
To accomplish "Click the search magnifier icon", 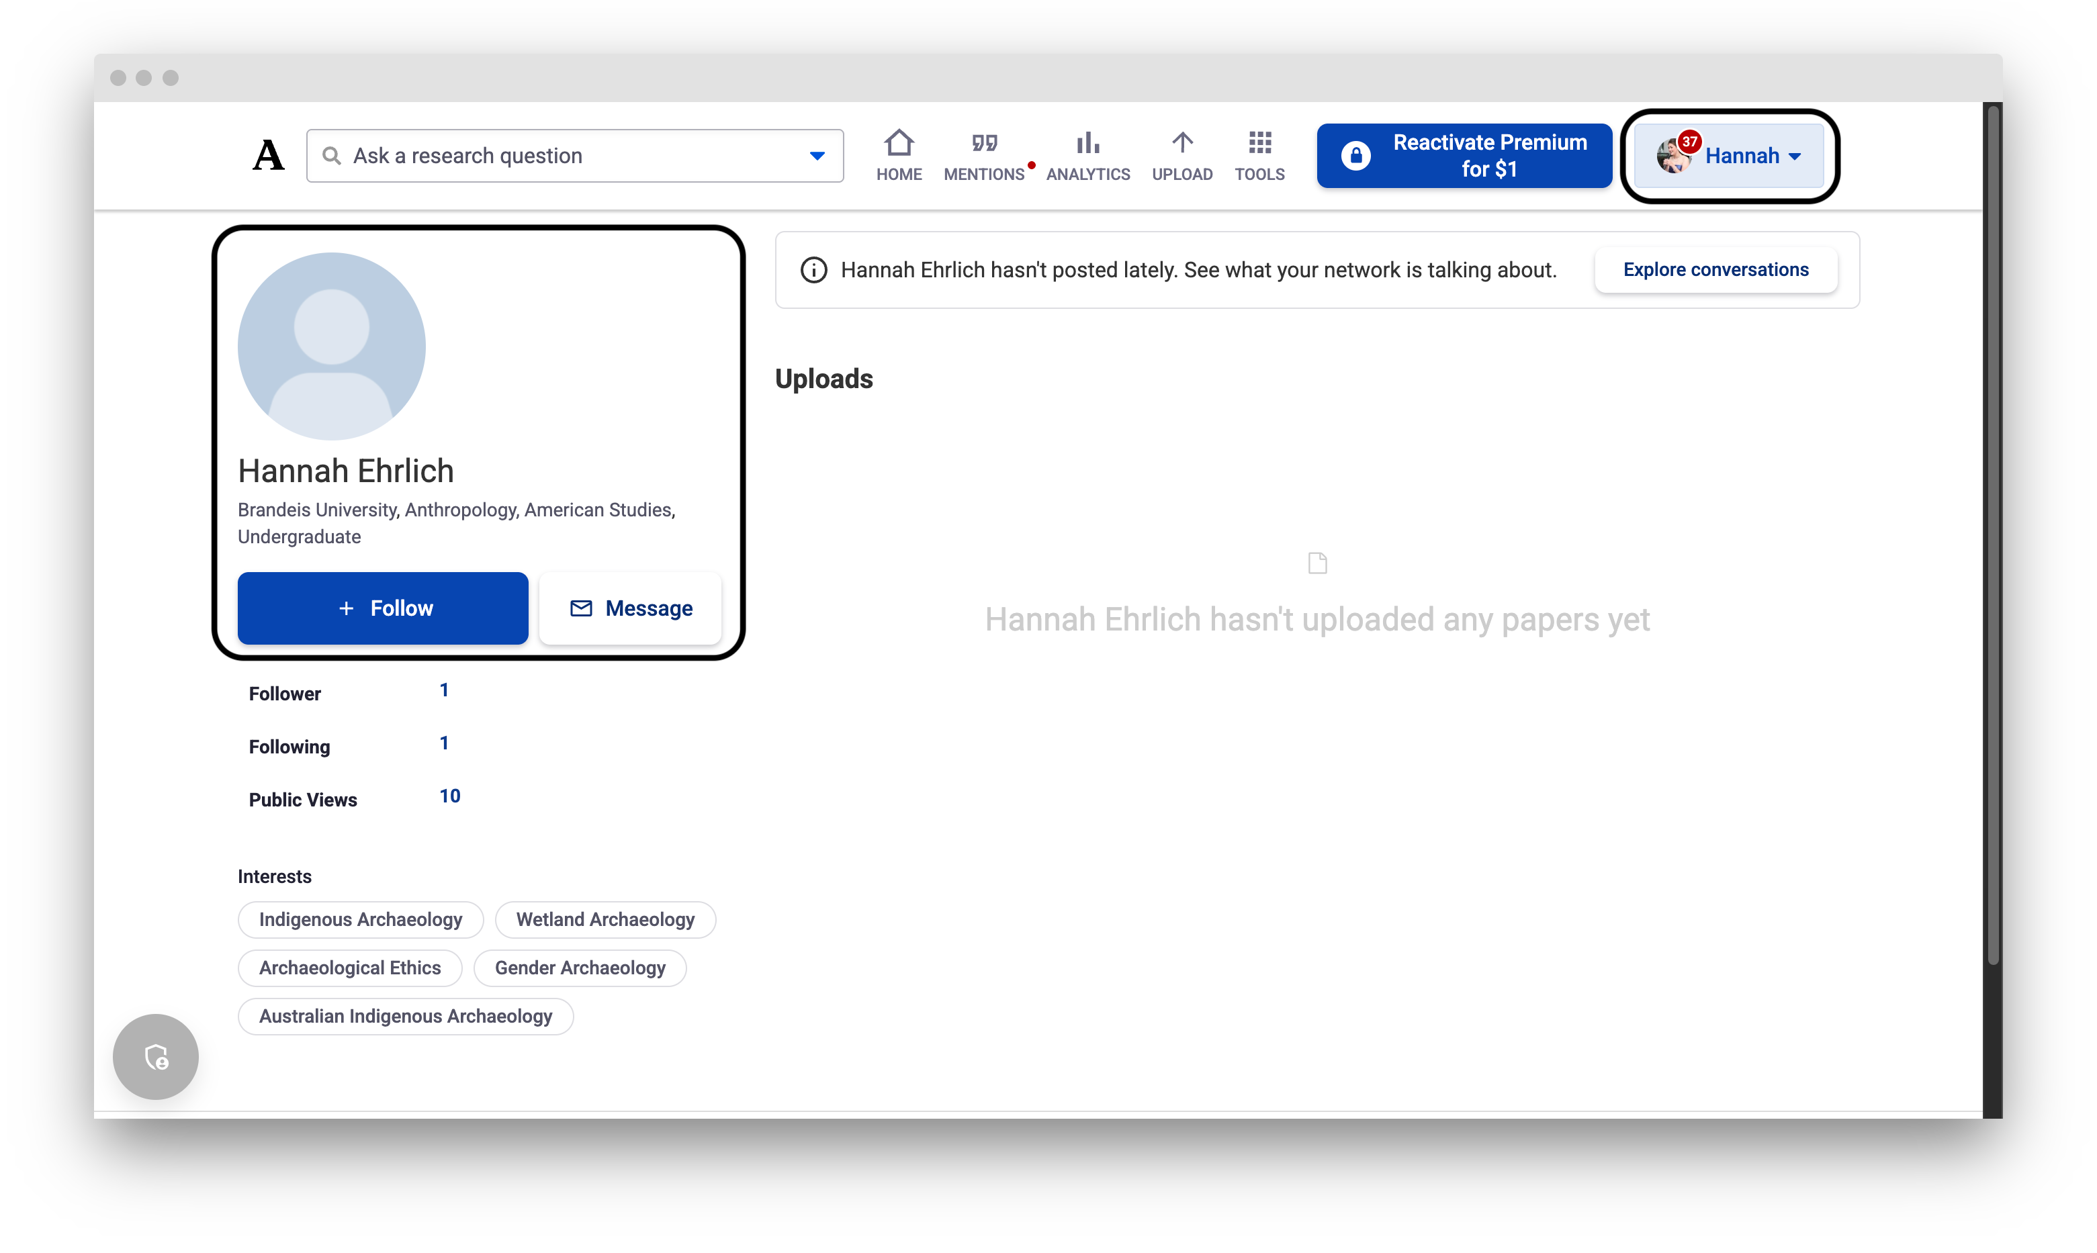I will coord(332,156).
